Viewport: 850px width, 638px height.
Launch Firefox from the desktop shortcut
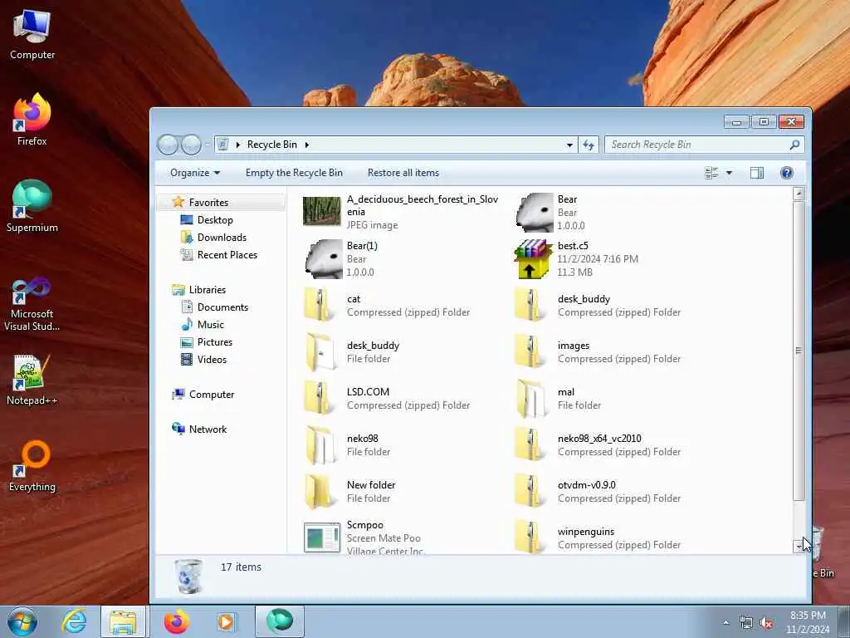pos(32,120)
